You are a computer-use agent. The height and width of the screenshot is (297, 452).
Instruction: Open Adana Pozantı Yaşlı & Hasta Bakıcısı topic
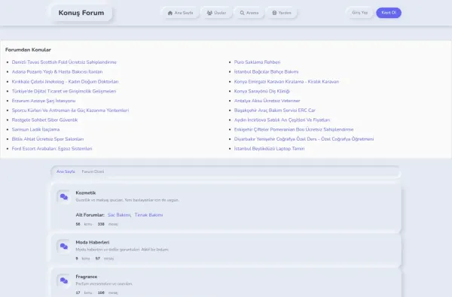(x=57, y=71)
